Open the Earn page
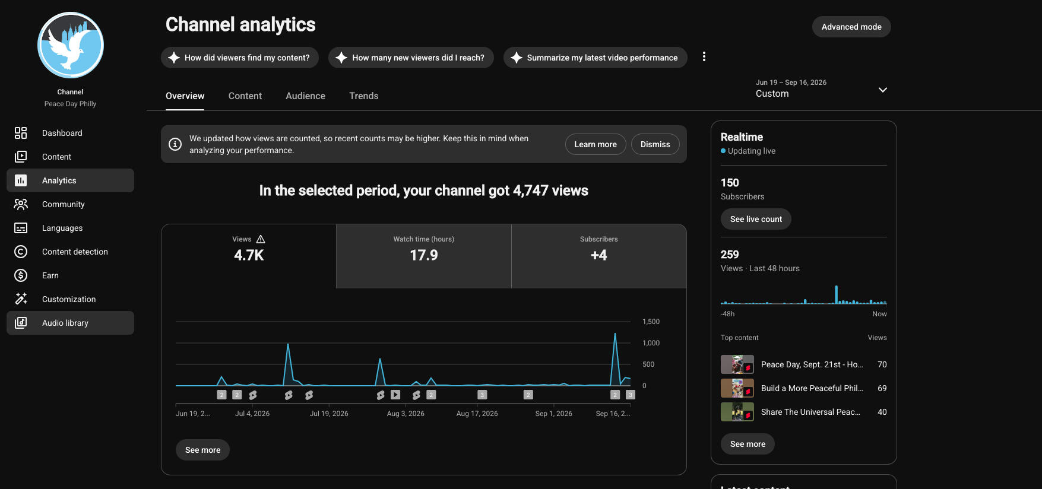The width and height of the screenshot is (1042, 489). coord(70,275)
